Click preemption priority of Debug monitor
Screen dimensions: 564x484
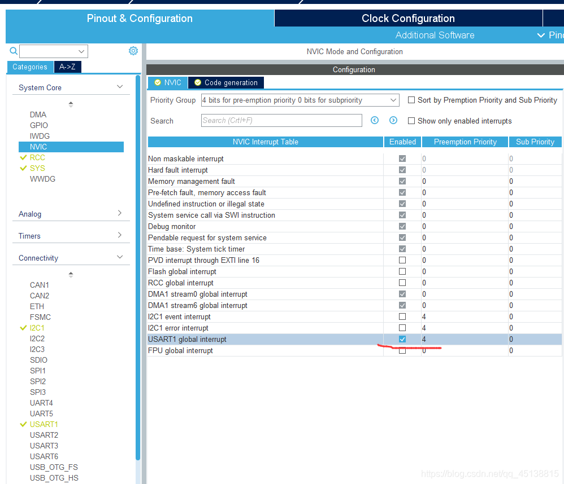(x=465, y=226)
